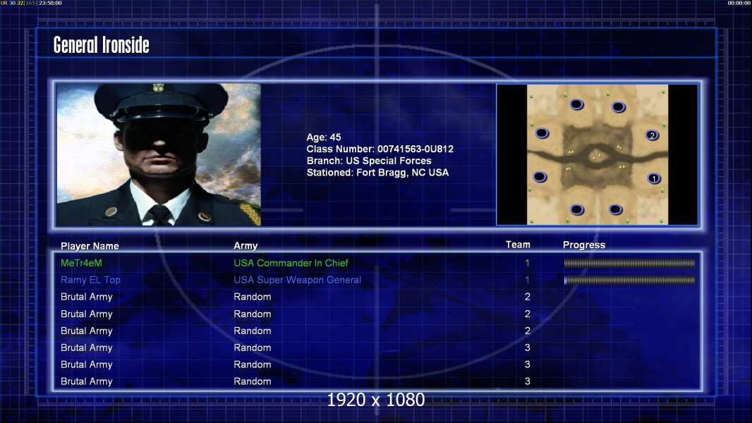Click start position marker numbered 1 on minimap
This screenshot has width=752, height=423.
[654, 178]
